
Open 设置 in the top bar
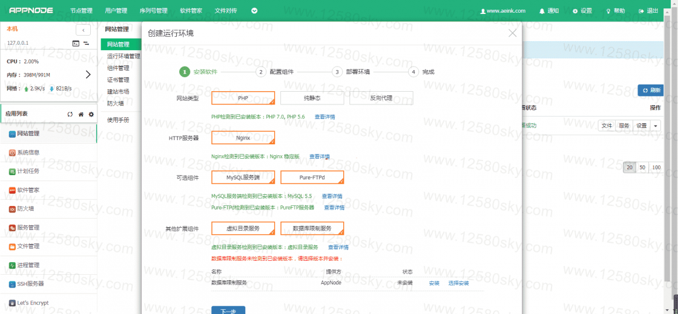(x=582, y=11)
